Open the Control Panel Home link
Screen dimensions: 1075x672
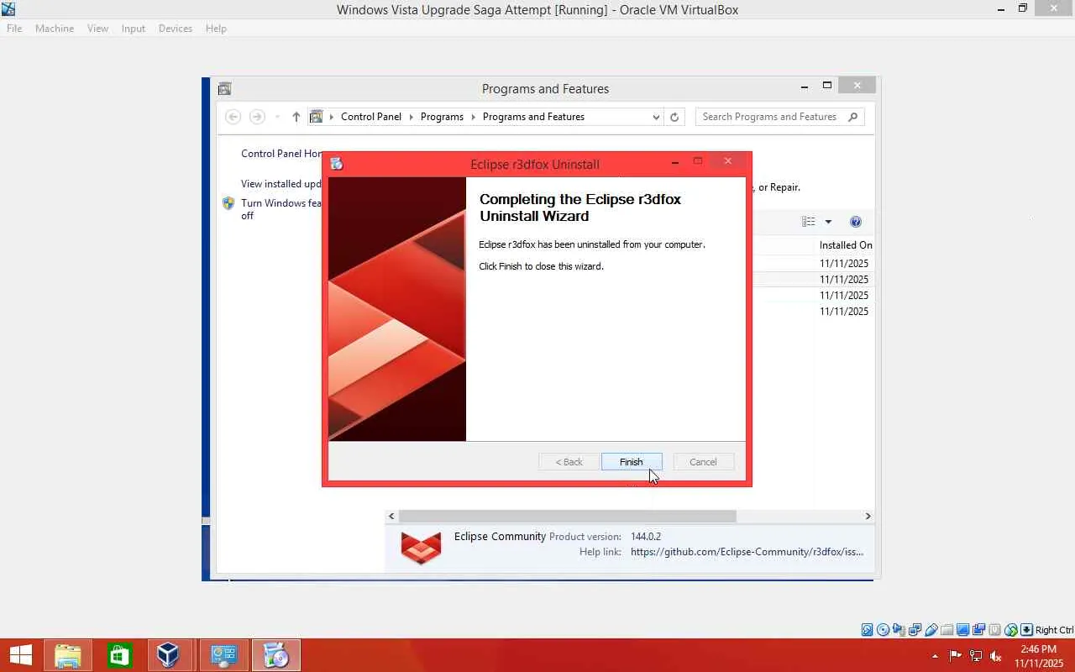pos(281,154)
